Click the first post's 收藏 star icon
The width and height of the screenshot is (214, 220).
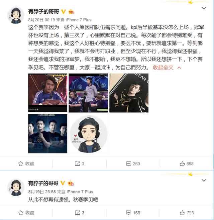[x=21, y=163]
